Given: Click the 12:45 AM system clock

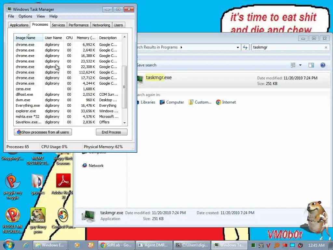Looking at the screenshot, I should point(316,245).
